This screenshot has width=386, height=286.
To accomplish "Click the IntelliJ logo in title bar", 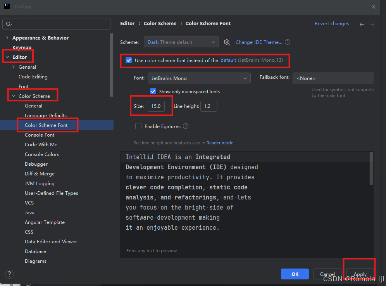I will (x=7, y=6).
